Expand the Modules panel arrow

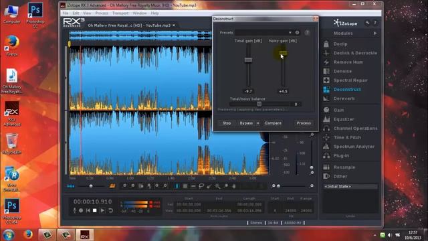pos(375,33)
